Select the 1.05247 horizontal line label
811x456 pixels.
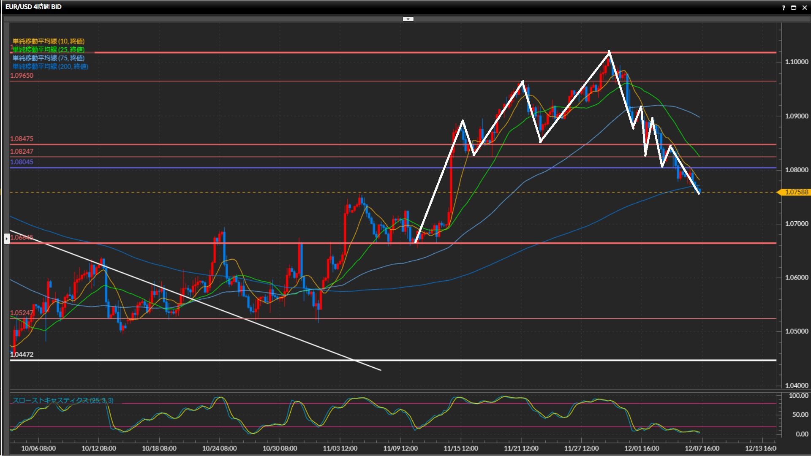click(22, 312)
